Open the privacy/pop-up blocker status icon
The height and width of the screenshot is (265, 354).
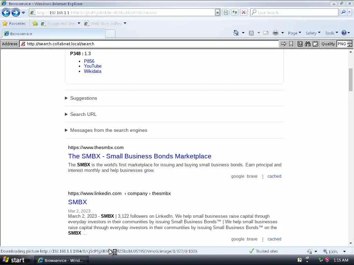tap(309, 251)
